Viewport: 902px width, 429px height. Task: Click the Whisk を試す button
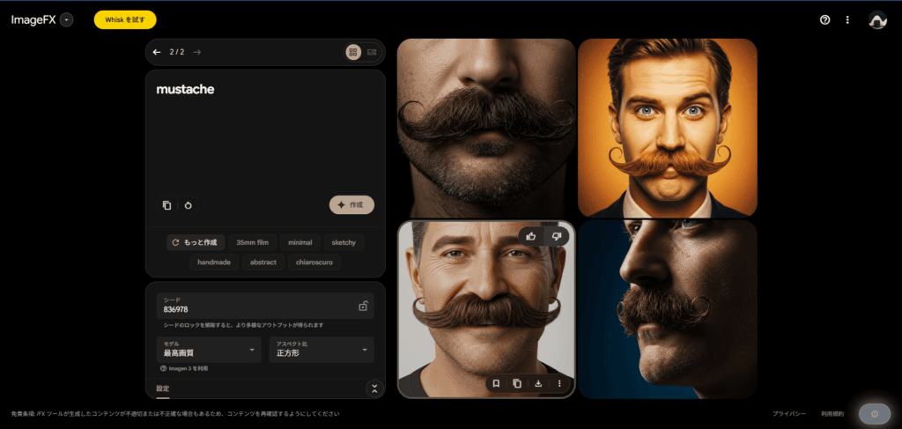(x=125, y=19)
